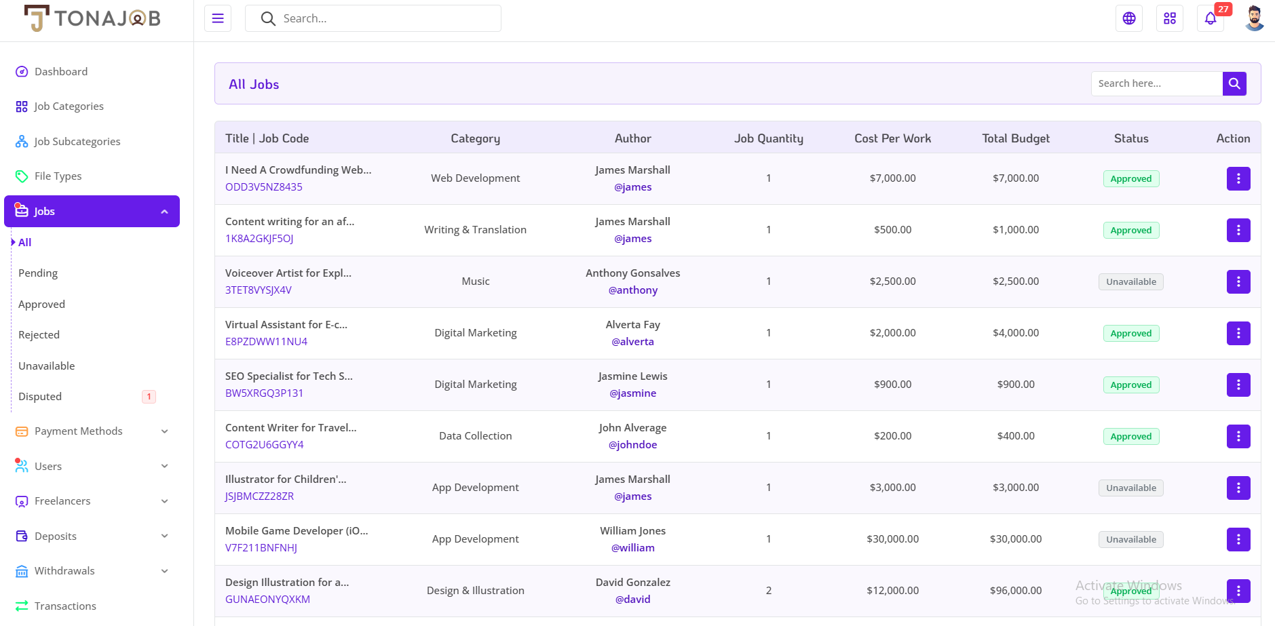
Task: Collapse the Jobs sidebar menu
Action: pyautogui.click(x=92, y=212)
